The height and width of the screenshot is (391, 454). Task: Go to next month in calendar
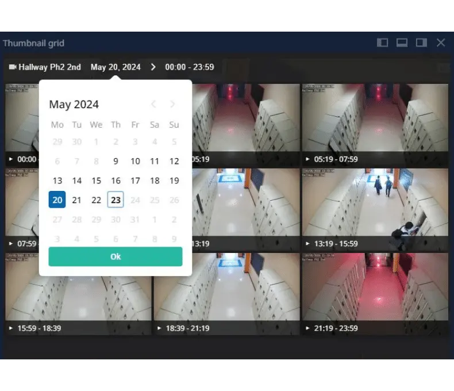[172, 104]
